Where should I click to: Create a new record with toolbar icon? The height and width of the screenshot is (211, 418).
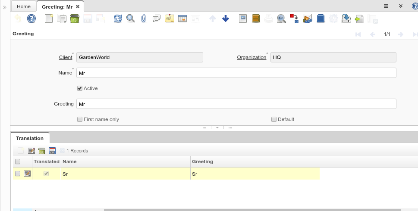[x=49, y=19]
